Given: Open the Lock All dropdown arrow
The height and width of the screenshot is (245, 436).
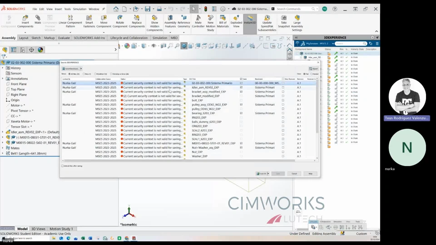Looking at the screenshot, I should point(268,174).
